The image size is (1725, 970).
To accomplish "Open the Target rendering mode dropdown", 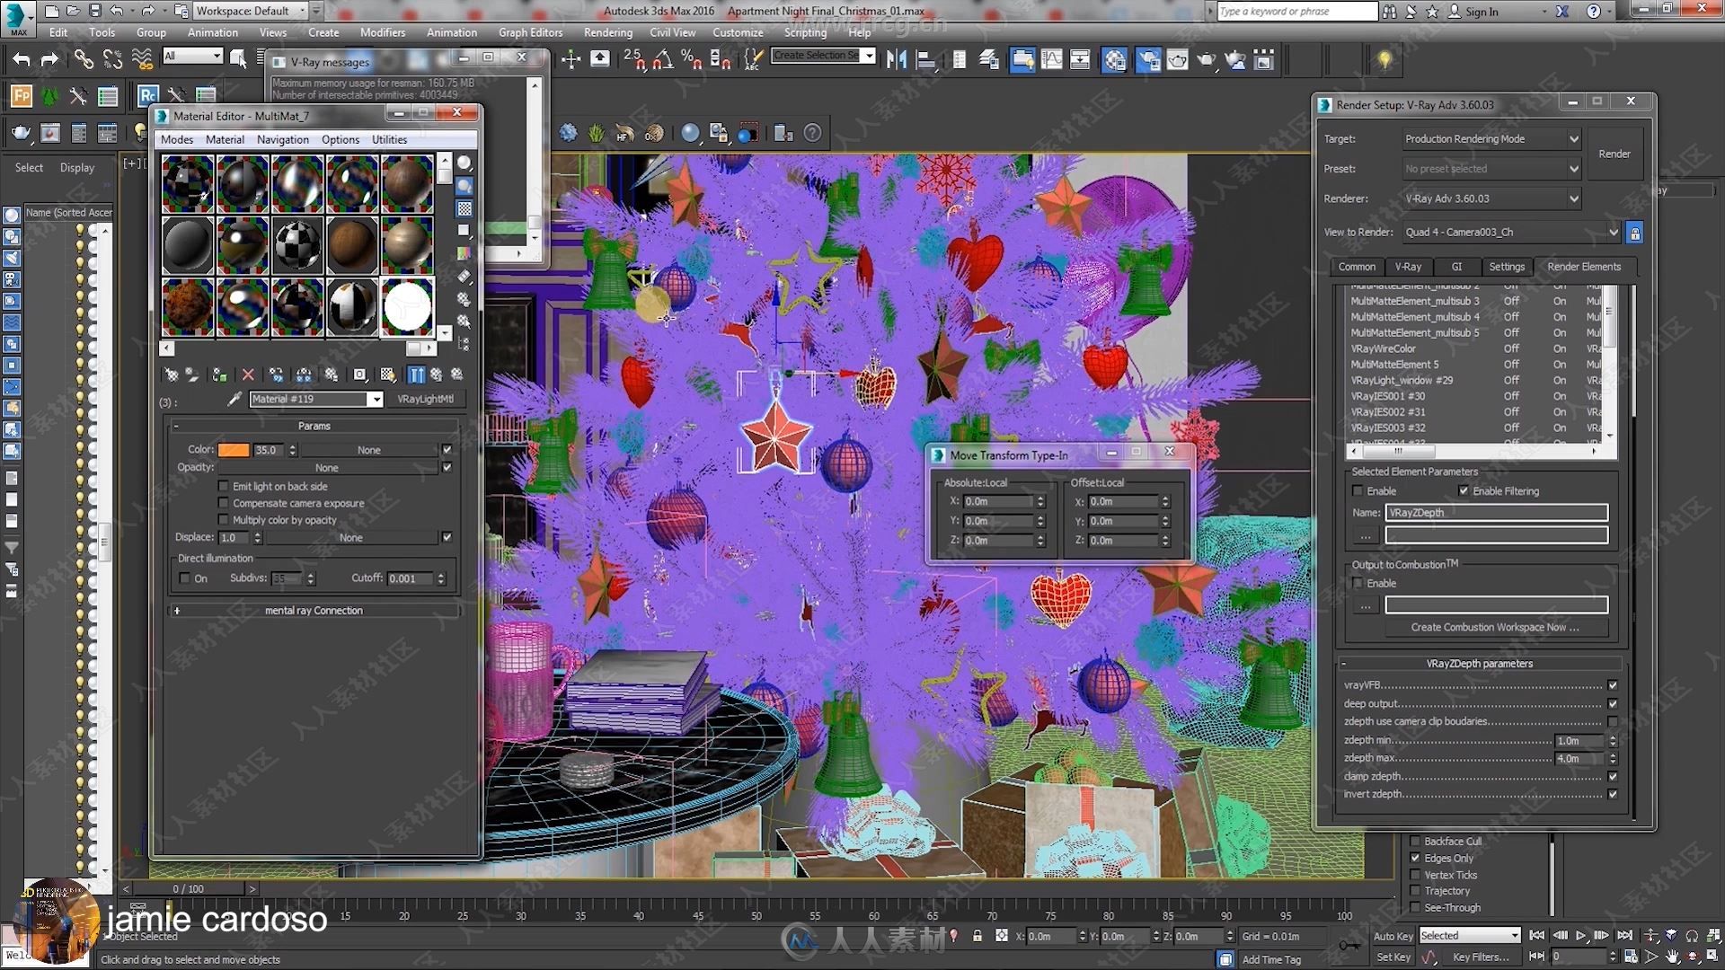I will pyautogui.click(x=1491, y=139).
